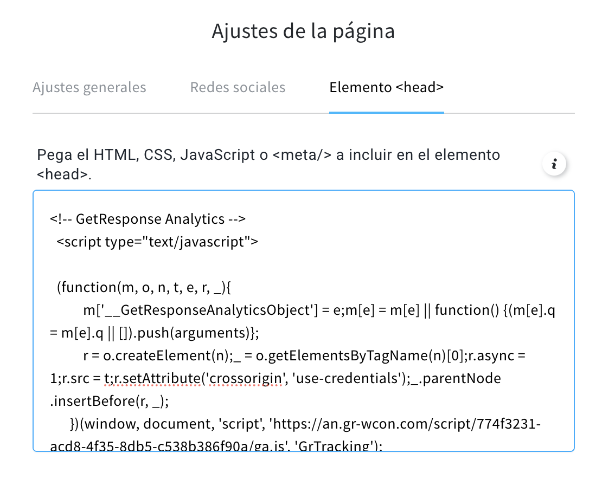Viewport: 615px width, 479px height.
Task: Click the info icon beside the instructions
Action: pos(554,164)
